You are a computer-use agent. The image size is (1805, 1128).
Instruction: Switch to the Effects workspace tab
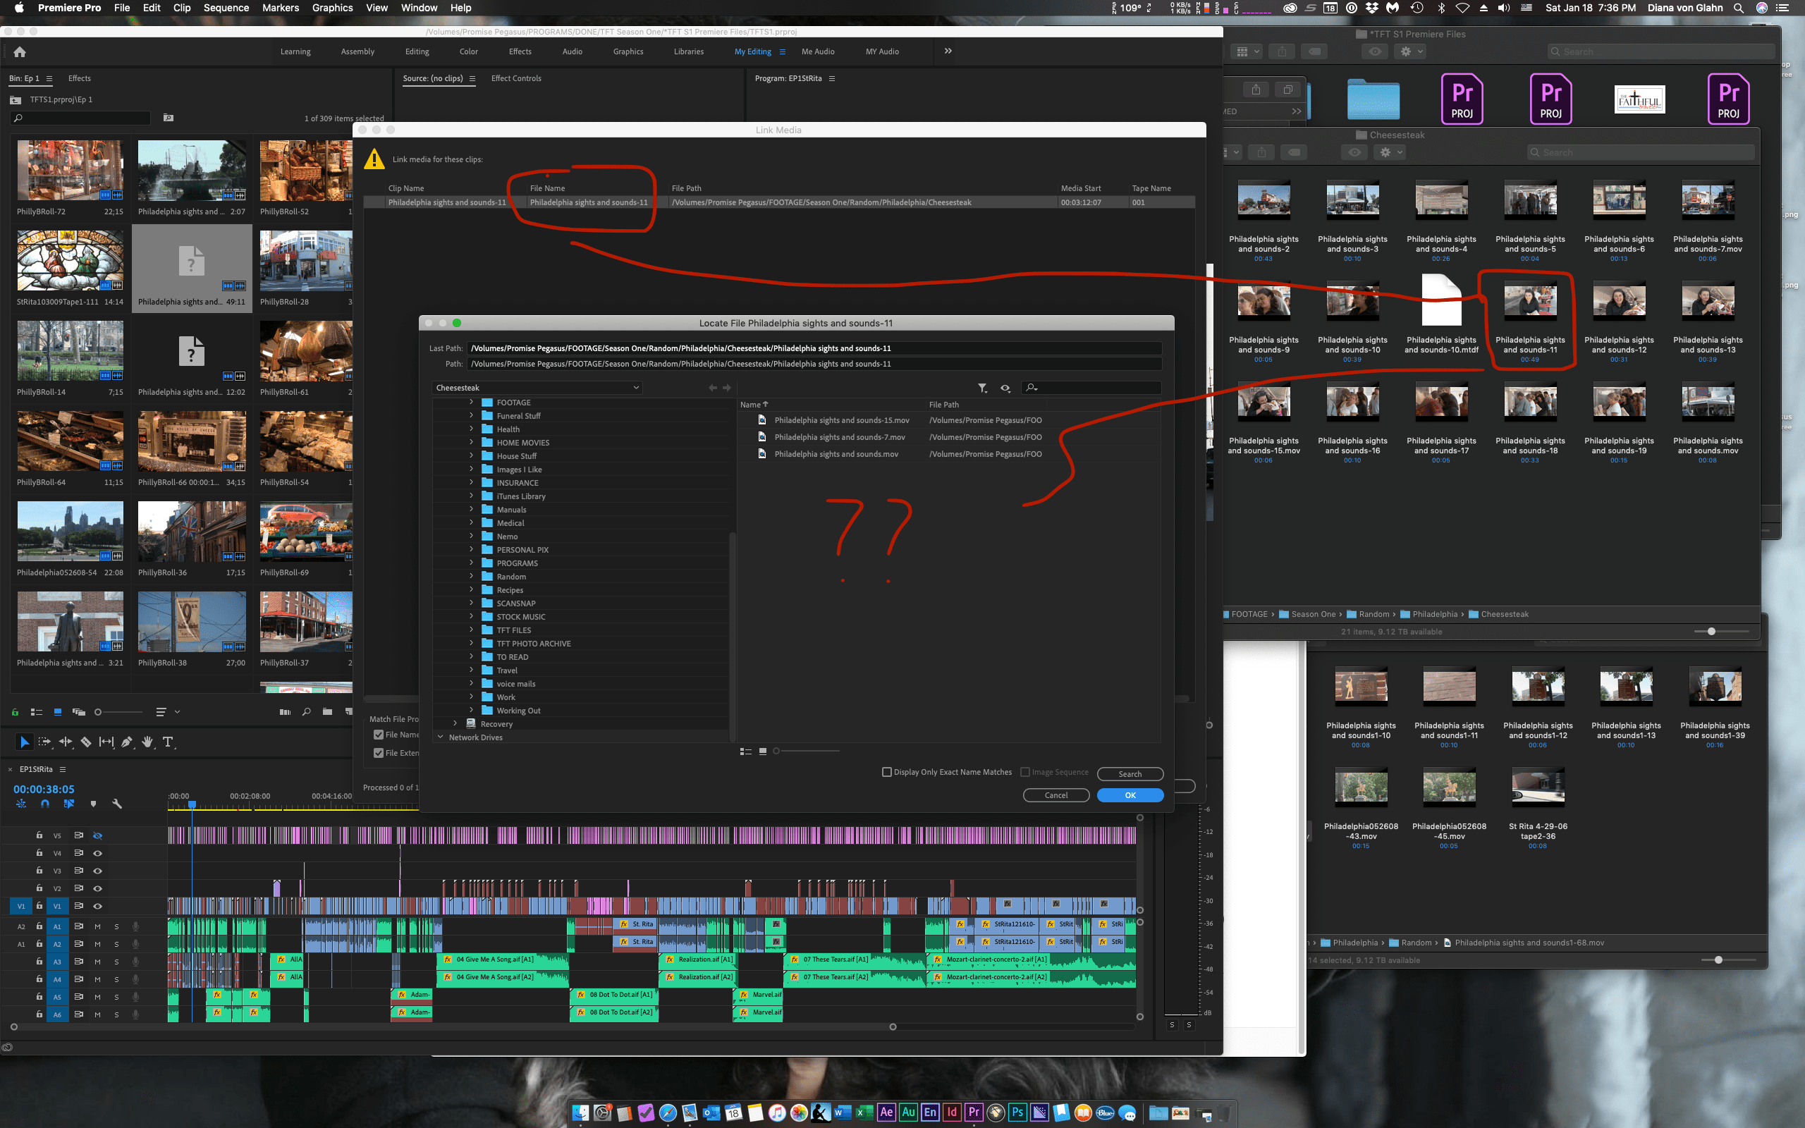point(520,51)
